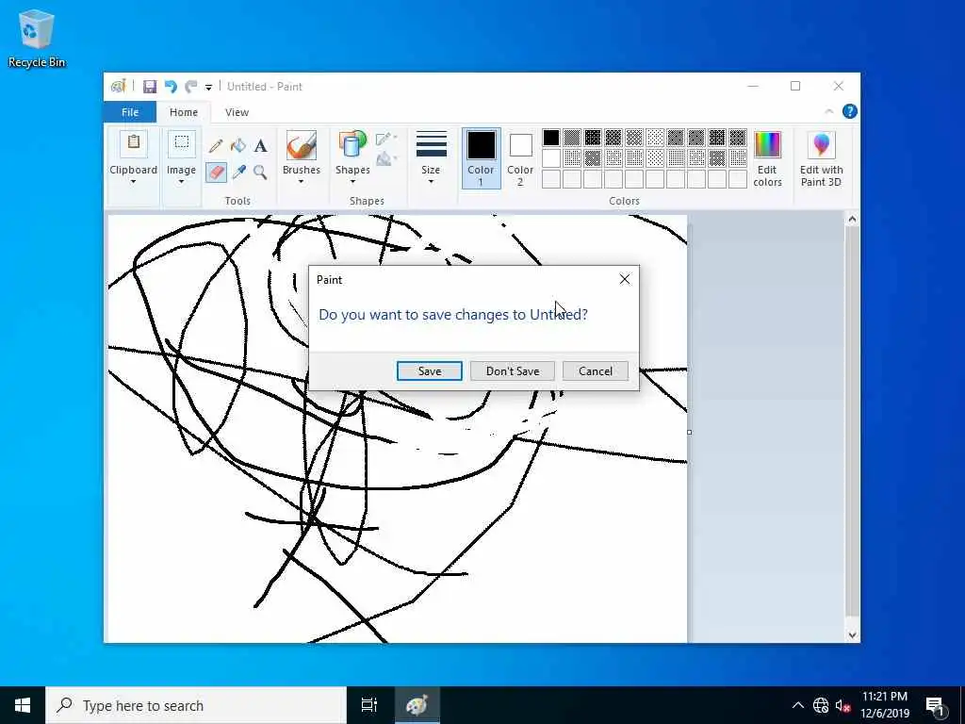
Task: Click the network globe tray icon
Action: 821,705
